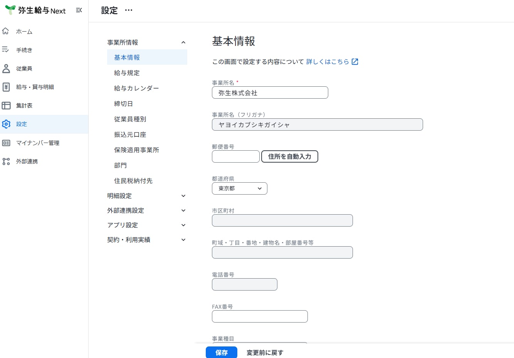The height and width of the screenshot is (358, 514).
Task: Expand the アプリ設定 section
Action: [147, 225]
